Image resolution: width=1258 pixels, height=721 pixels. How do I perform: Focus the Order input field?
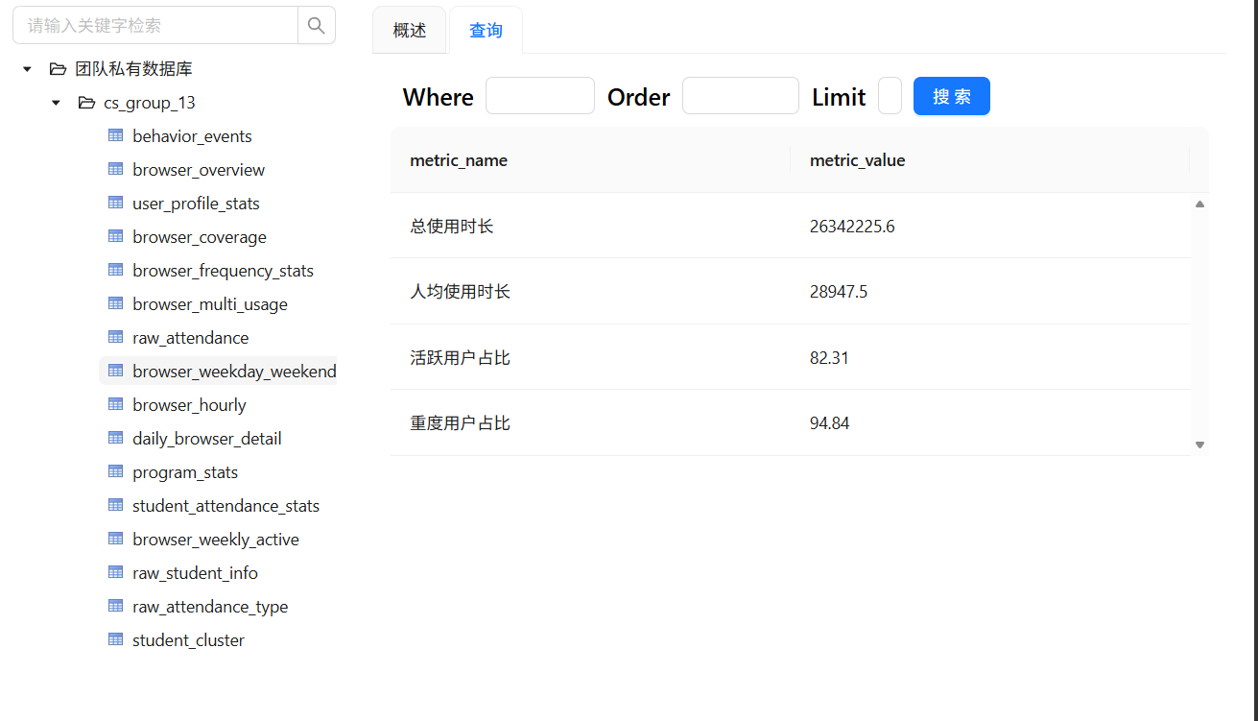coord(741,96)
